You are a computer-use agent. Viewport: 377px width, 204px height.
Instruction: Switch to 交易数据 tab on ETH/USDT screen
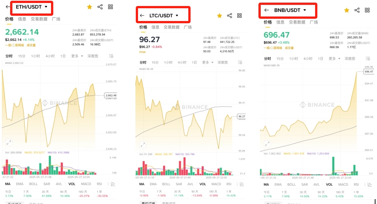coord(39,19)
